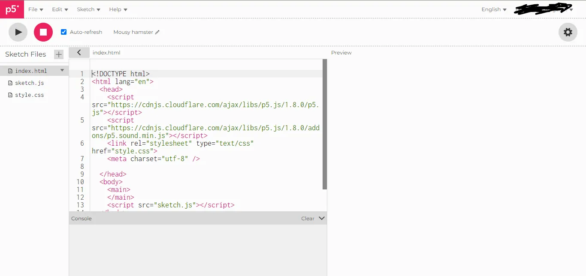The image size is (586, 276).
Task: Open sketch settings via the gear icon
Action: 568,32
